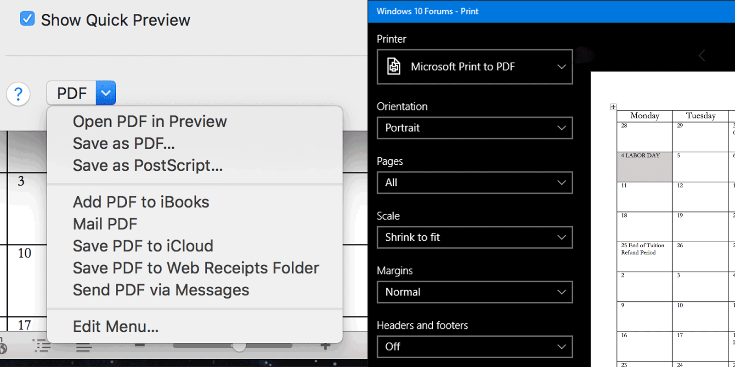Click the Monday column header in preview
Image resolution: width=735 pixels, height=367 pixels.
point(645,116)
